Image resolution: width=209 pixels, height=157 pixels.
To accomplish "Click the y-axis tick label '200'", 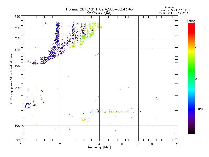I will [17, 88].
